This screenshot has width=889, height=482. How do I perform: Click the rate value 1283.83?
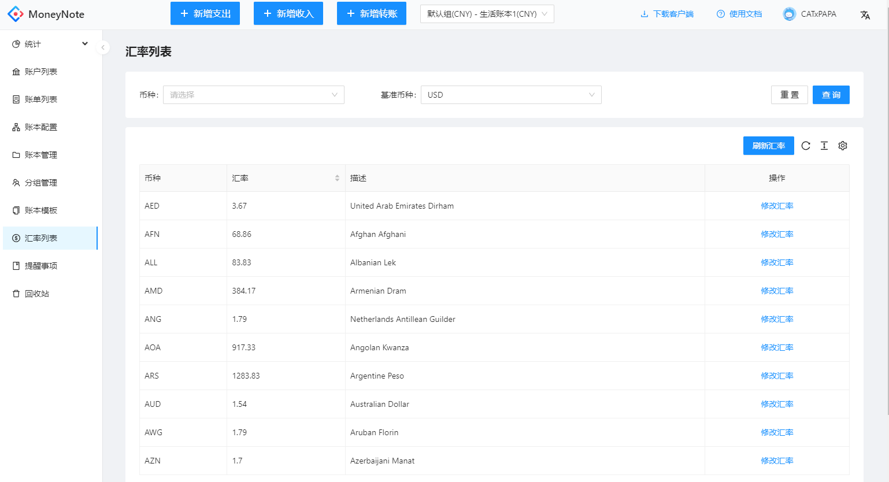(x=246, y=376)
